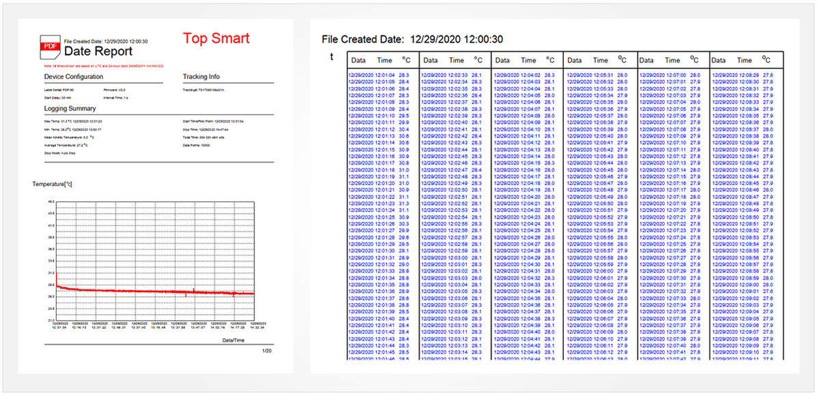Click the 12/29/2020 12:03:14 reading row
819x395 pixels.
tap(452, 352)
